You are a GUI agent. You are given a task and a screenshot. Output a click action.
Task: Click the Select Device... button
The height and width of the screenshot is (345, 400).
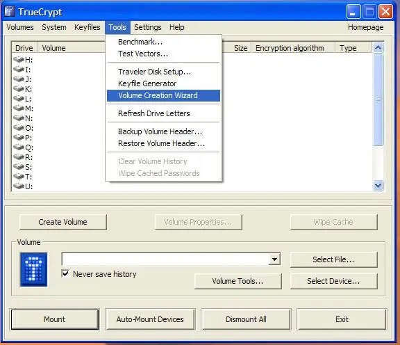pos(333,281)
